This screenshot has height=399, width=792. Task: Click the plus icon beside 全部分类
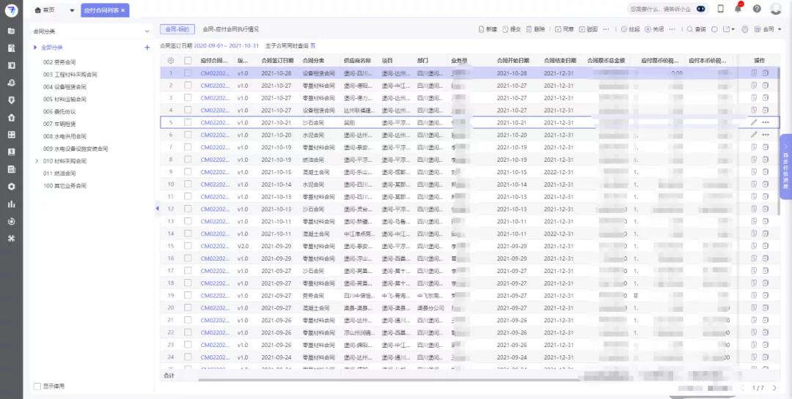click(x=147, y=48)
